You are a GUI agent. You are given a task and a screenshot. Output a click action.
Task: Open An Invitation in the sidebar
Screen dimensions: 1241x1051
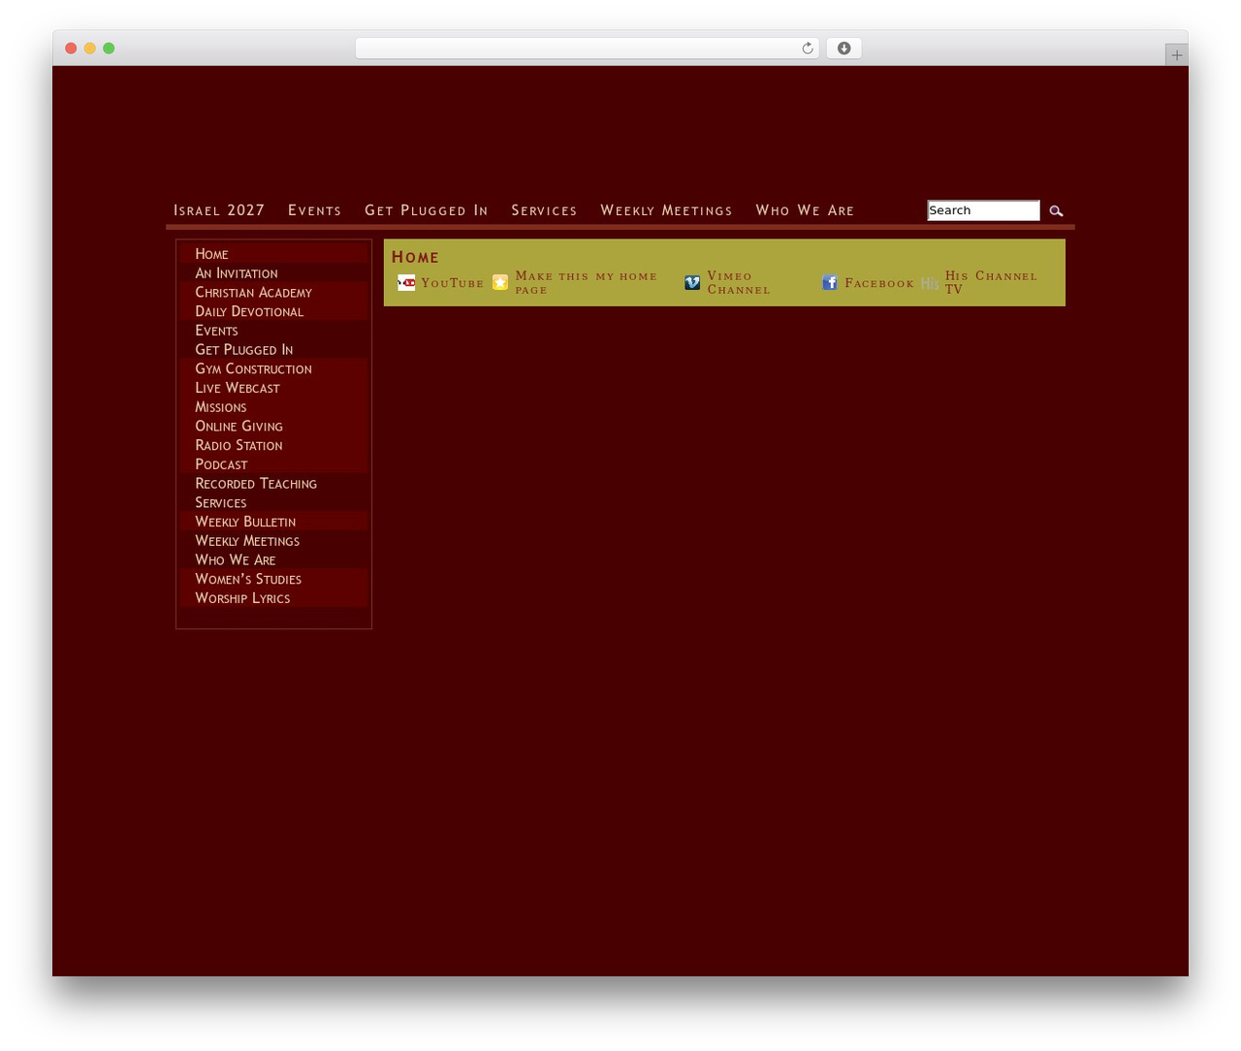point(237,273)
